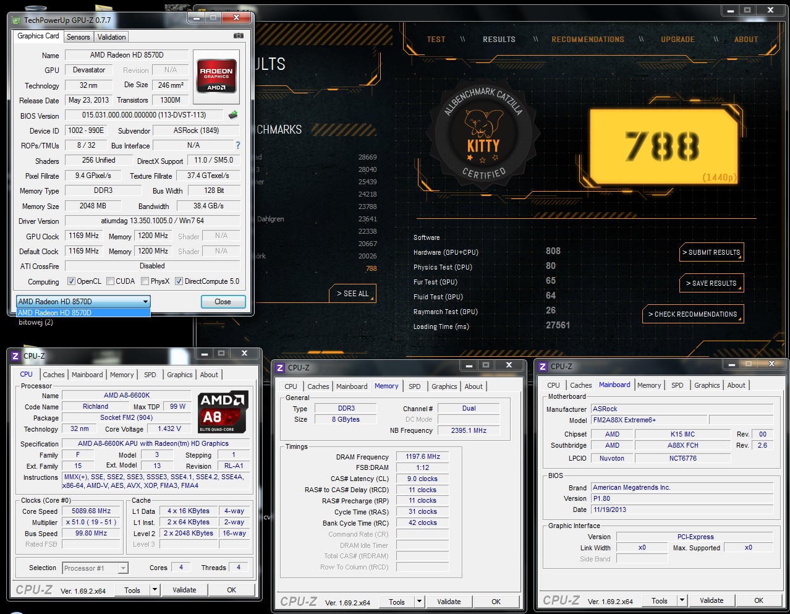Screen dimensions: 790x614
Task: Click the yellow 788 score panel
Action: click(x=663, y=147)
